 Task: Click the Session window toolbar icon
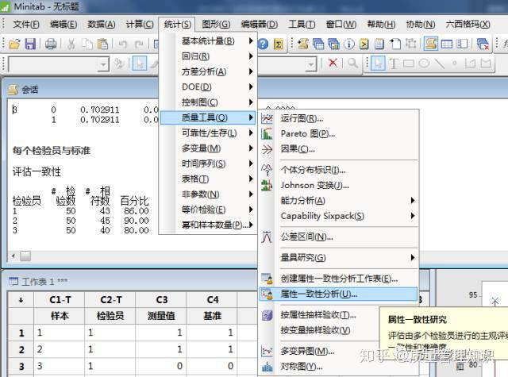tap(430, 44)
